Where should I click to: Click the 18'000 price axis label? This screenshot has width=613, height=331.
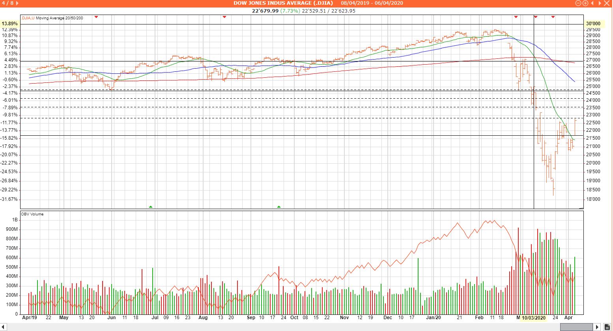593,199
